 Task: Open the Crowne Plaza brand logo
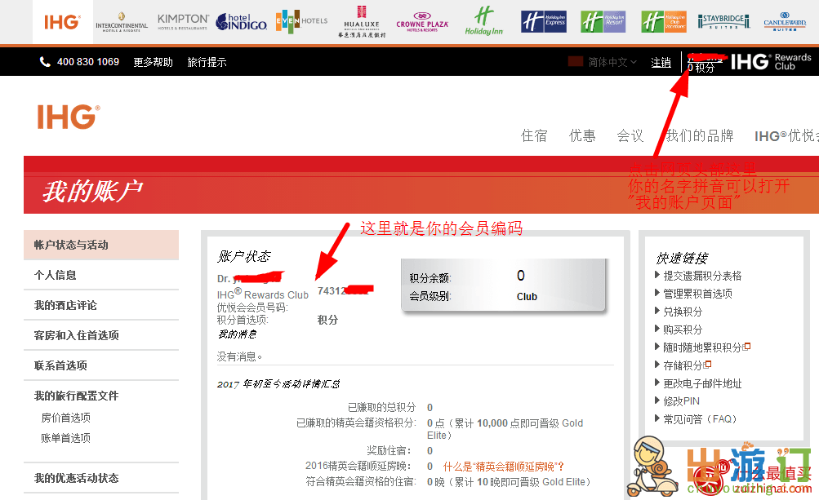[x=422, y=22]
